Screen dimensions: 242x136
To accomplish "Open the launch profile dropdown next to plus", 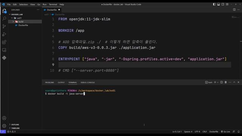I will tap(218, 82).
